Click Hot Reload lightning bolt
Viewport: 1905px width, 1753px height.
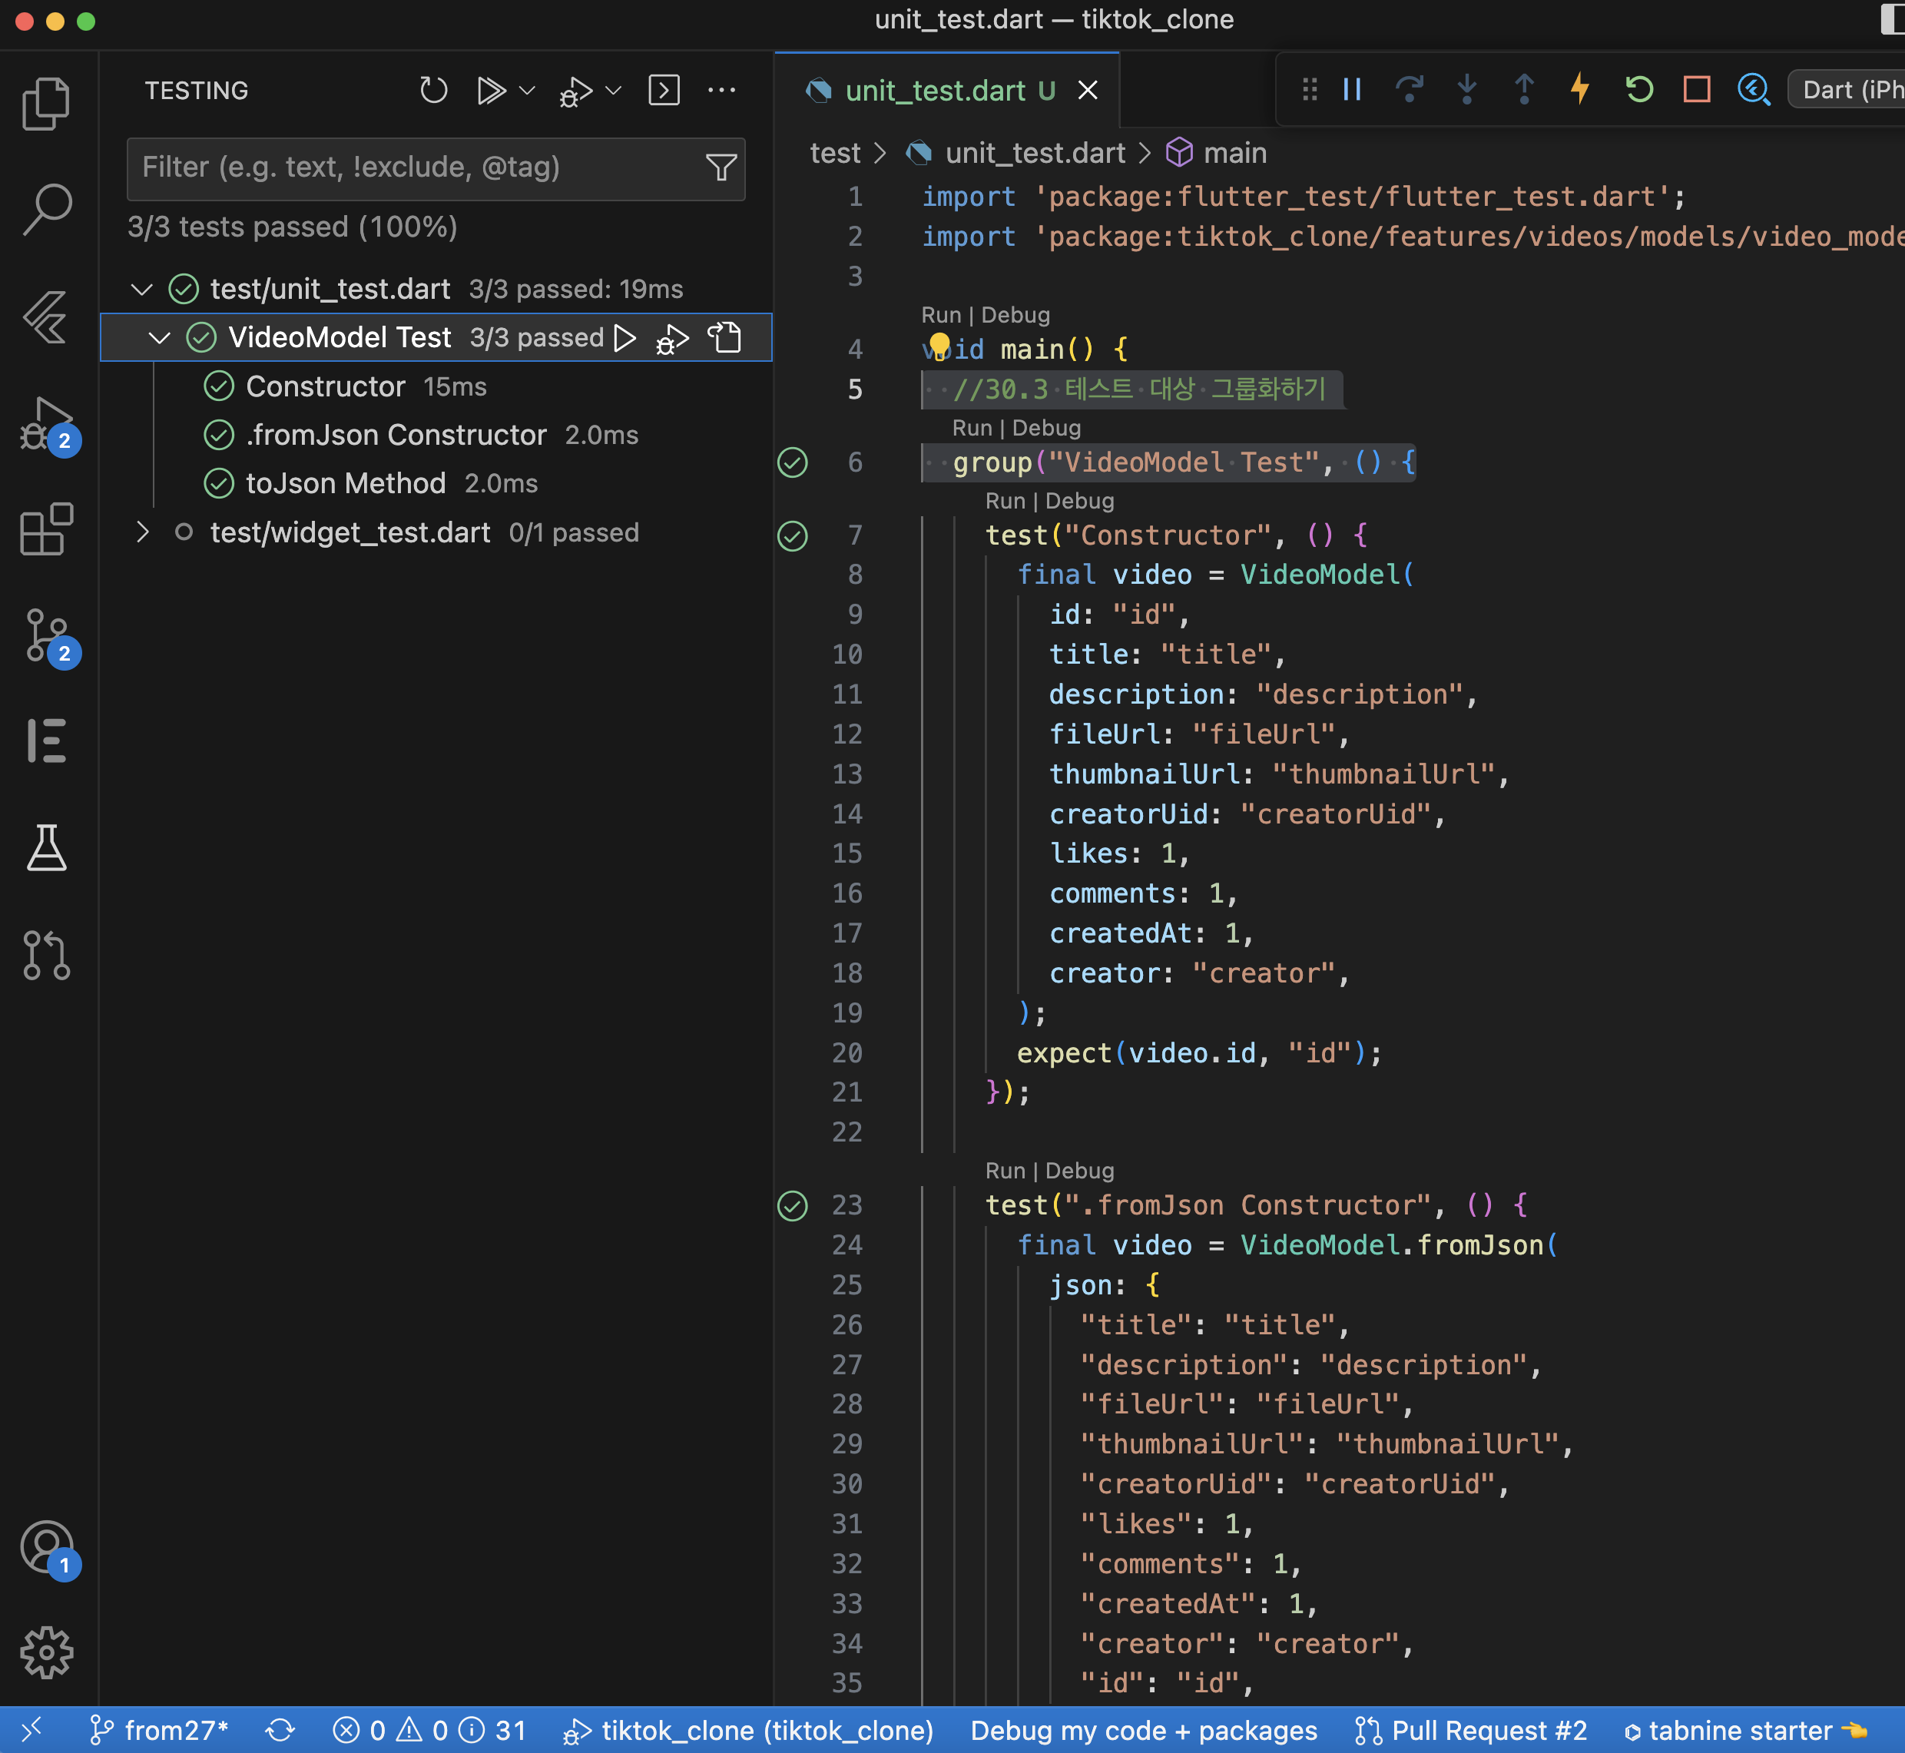point(1579,89)
